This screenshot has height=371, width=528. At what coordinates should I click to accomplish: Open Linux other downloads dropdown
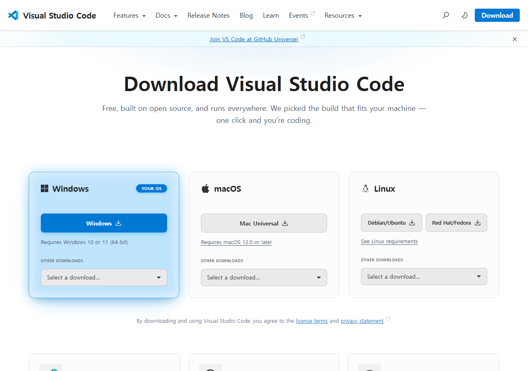(424, 277)
